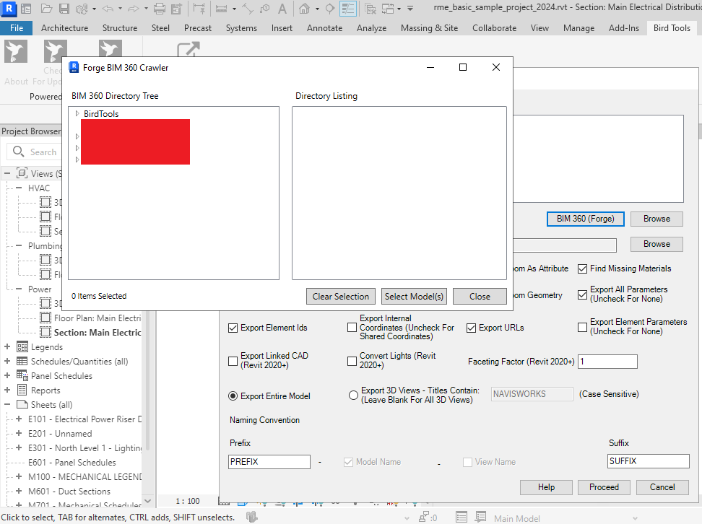702x524 pixels.
Task: Select Export 3D Views radio button
Action: (x=353, y=395)
